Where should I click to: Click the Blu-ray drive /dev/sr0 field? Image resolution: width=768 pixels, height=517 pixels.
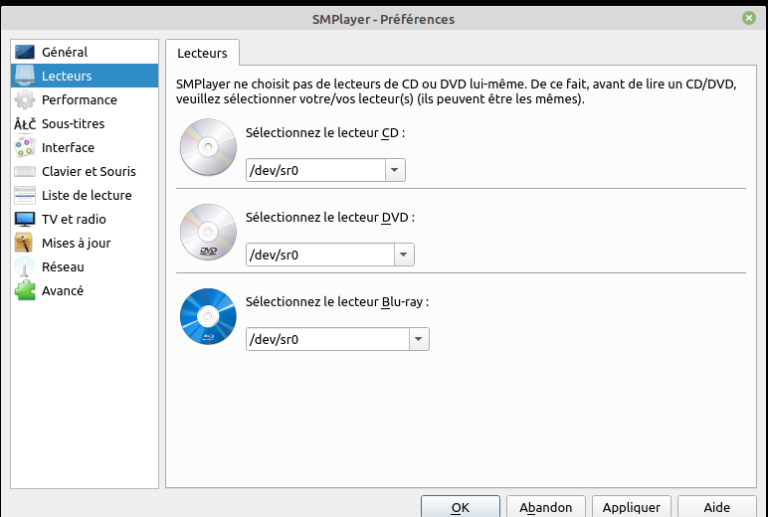pyautogui.click(x=327, y=339)
